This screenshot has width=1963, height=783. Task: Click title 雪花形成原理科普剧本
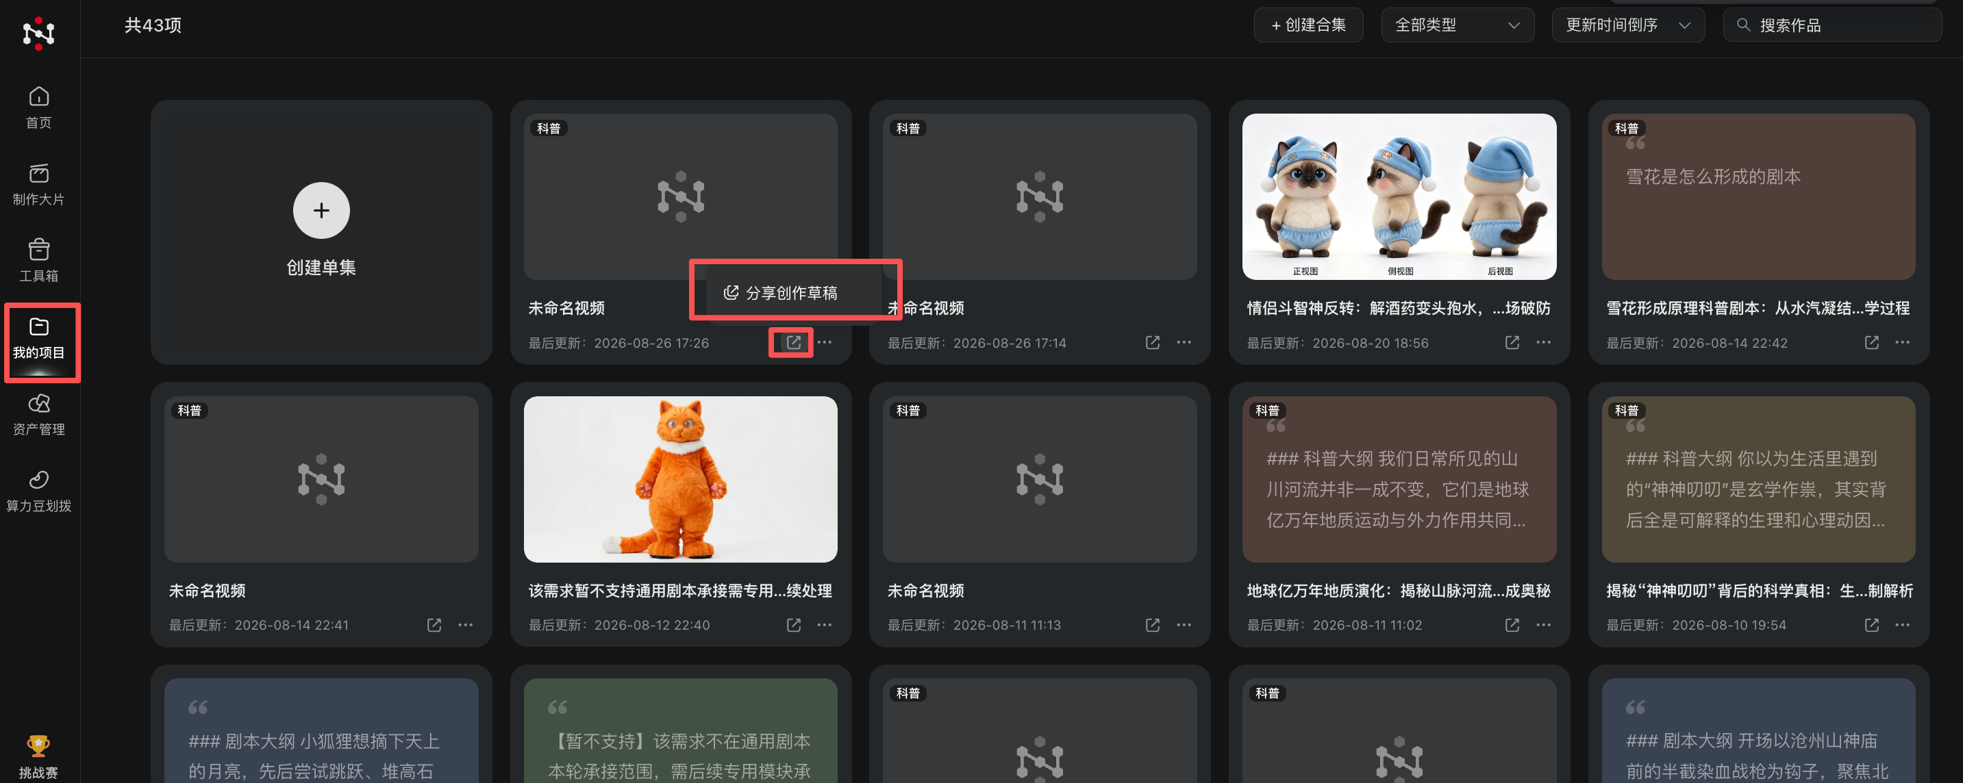coord(1758,308)
